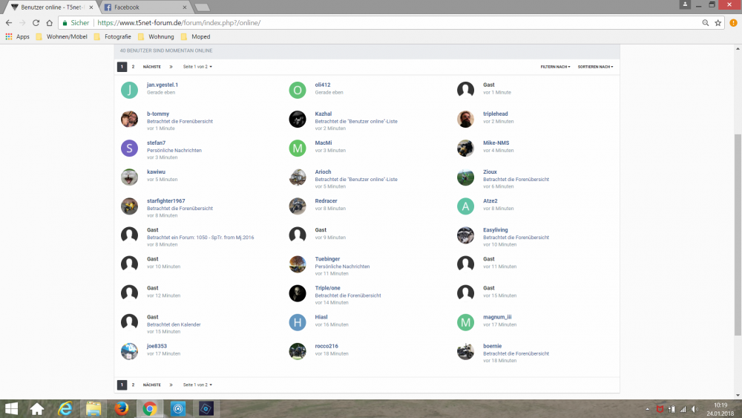Go to page 2 in bottom pagination
Image resolution: width=742 pixels, height=418 pixels.
(x=133, y=385)
